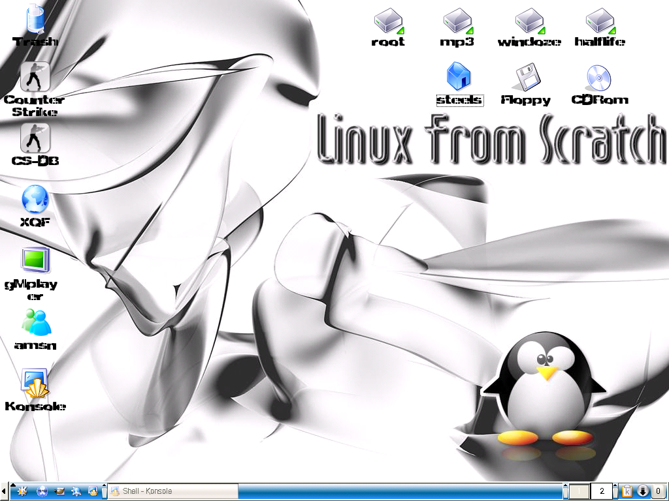The height and width of the screenshot is (501, 669).
Task: Click the blue gear launcher in panel
Action: [x=76, y=491]
